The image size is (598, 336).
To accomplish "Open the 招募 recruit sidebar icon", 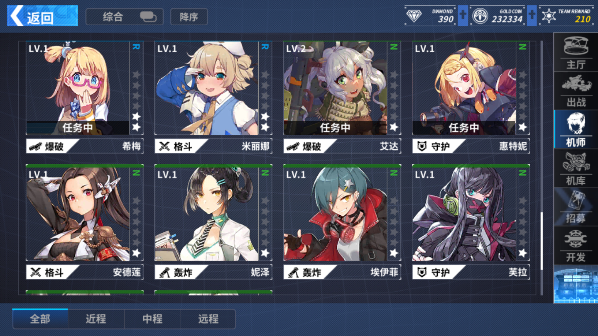I will tap(576, 207).
